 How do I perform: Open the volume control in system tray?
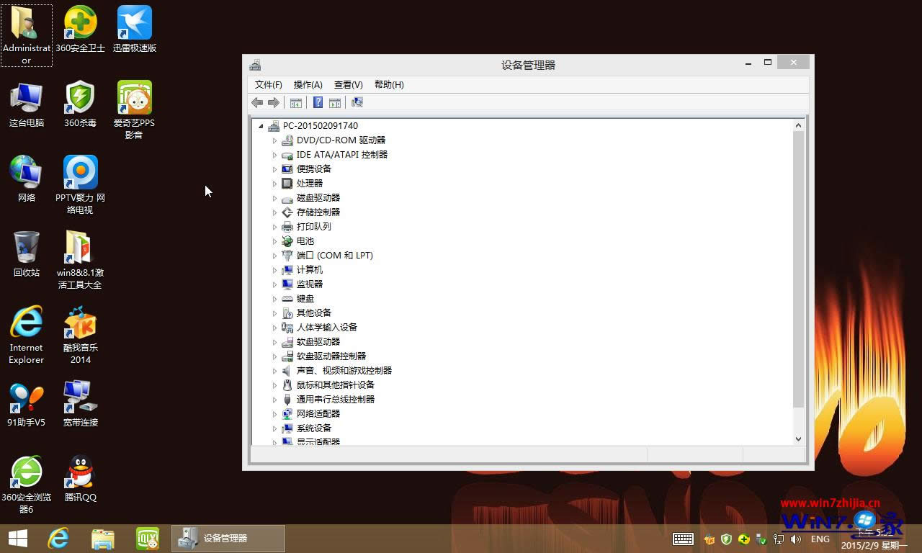click(x=795, y=538)
